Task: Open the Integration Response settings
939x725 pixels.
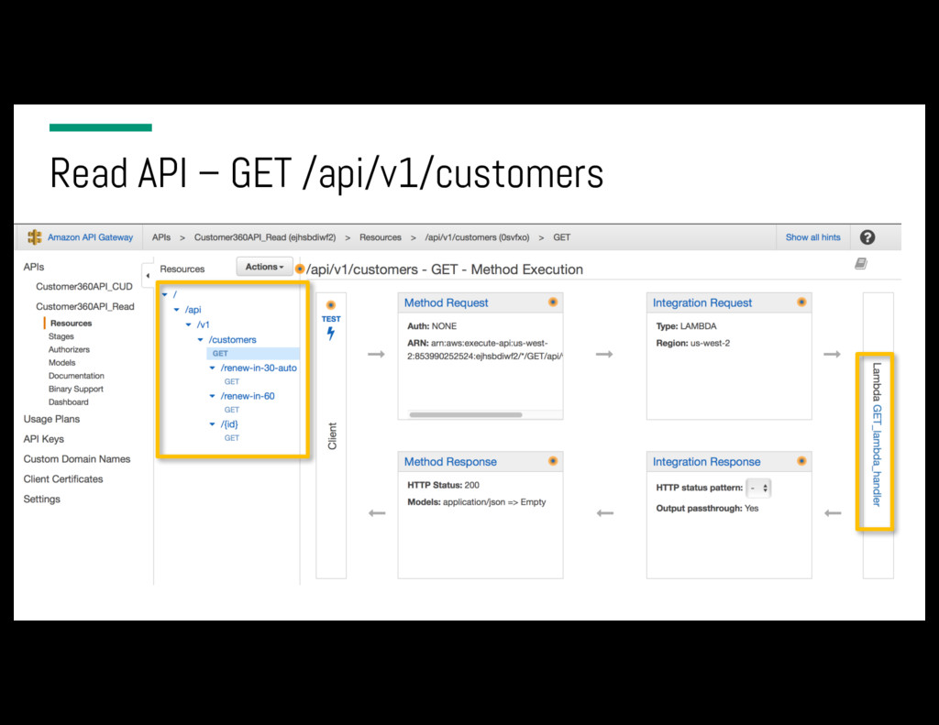Action: [x=707, y=462]
